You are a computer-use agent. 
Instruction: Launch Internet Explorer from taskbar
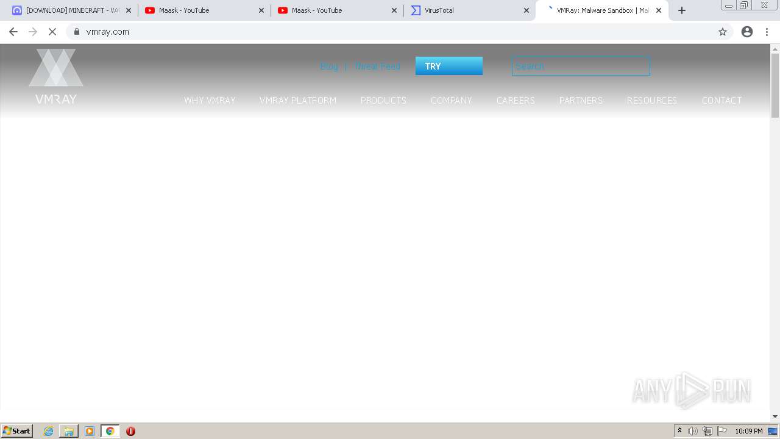(49, 431)
